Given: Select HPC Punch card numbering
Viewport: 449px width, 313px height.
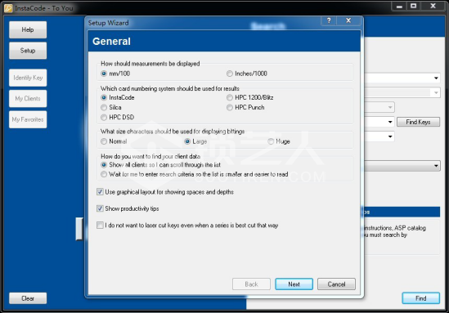Looking at the screenshot, I should [230, 108].
